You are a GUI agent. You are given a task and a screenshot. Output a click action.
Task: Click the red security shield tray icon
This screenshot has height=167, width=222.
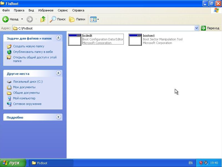click(x=201, y=163)
